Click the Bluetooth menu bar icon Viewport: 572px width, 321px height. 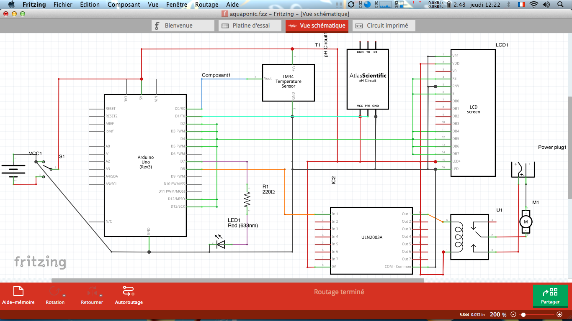pos(509,5)
